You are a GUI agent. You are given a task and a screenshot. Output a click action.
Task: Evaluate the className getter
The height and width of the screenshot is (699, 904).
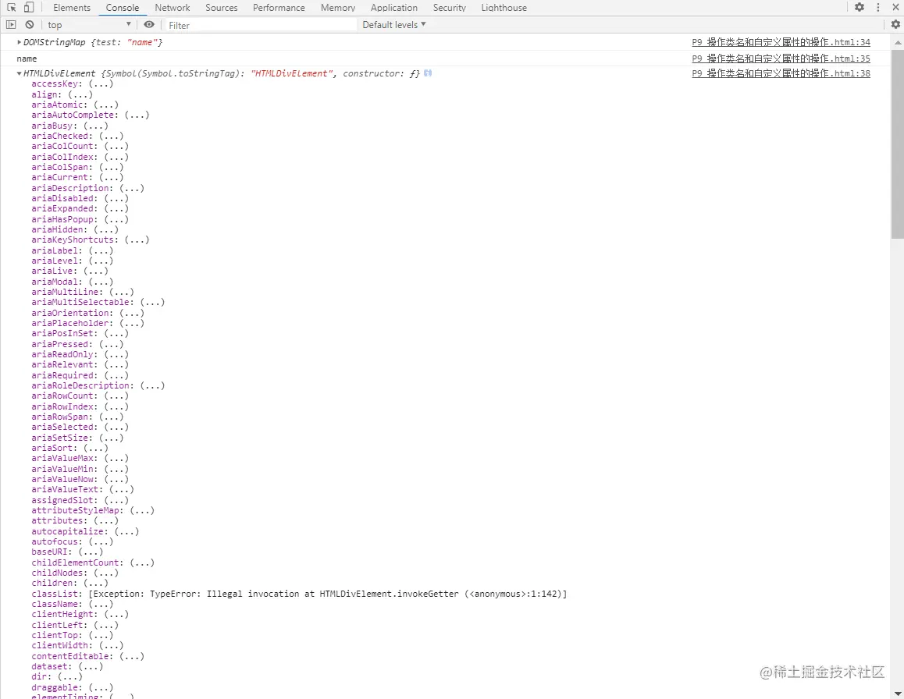coord(101,604)
